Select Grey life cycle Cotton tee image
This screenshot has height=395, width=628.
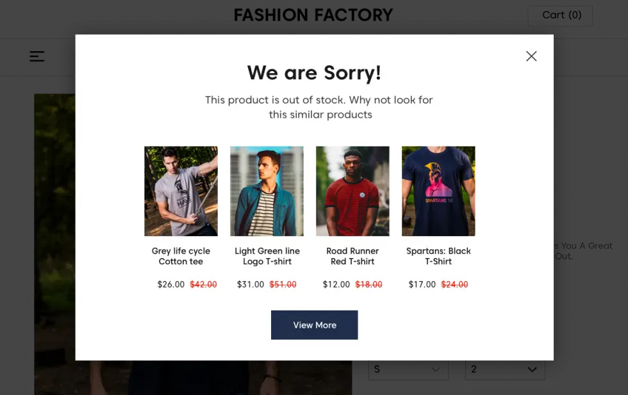coord(181,191)
